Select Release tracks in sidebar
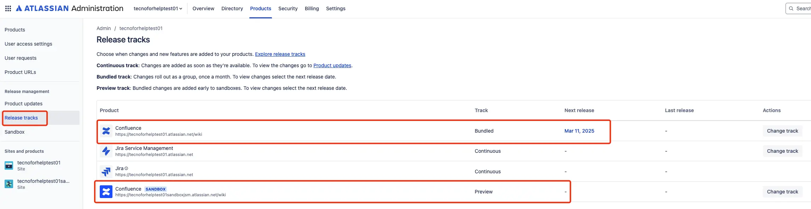Screen dimensions: 811x209 (21, 118)
